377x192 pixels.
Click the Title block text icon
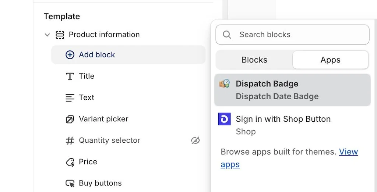(x=70, y=77)
